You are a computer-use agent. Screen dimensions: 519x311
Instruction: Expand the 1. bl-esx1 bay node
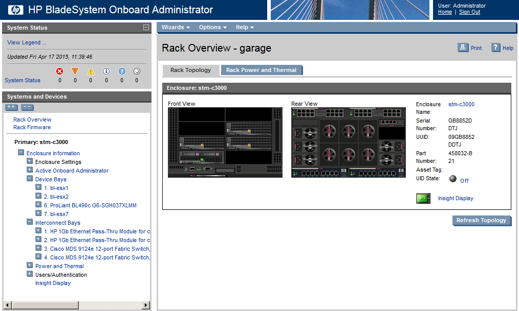[x=38, y=187]
